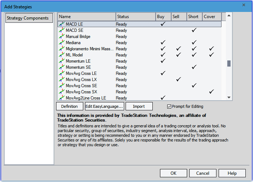Viewport: 253px width, 182px height.
Task: Select the Momentum SE strategy name
Action: 78,67
